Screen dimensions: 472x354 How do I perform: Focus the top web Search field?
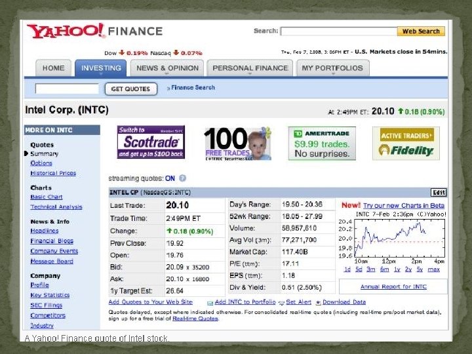(339, 31)
